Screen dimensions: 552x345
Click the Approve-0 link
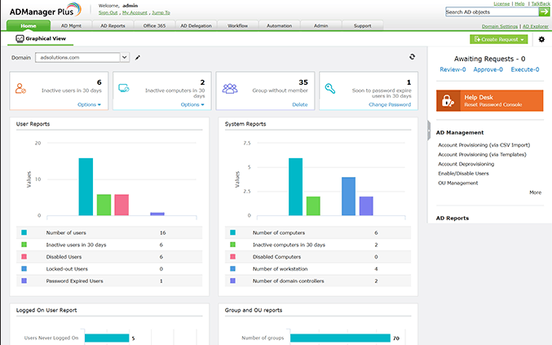coord(488,69)
